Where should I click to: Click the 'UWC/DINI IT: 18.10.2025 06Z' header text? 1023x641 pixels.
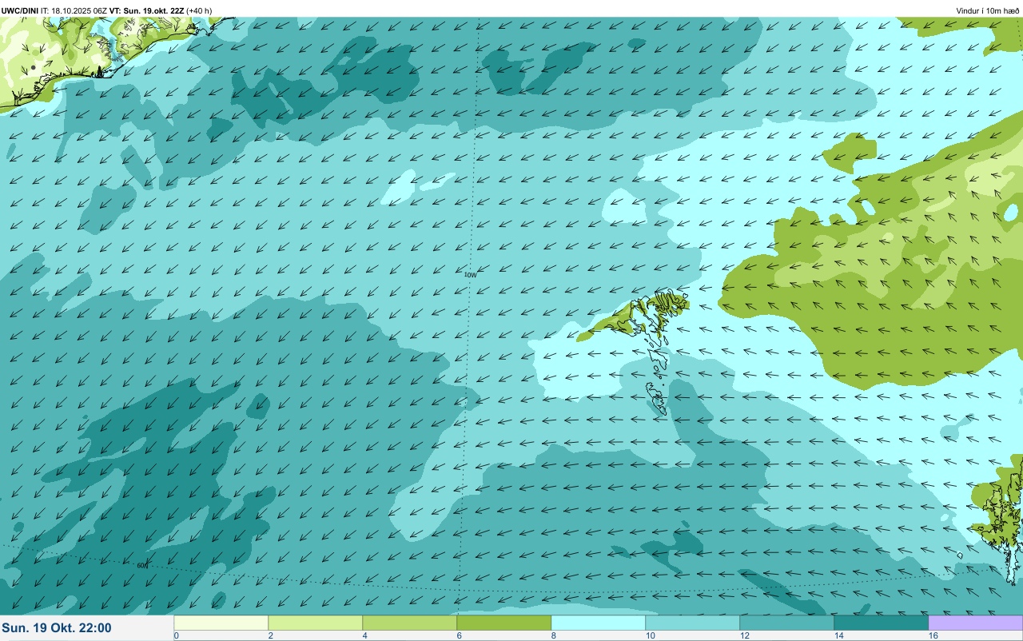click(54, 10)
